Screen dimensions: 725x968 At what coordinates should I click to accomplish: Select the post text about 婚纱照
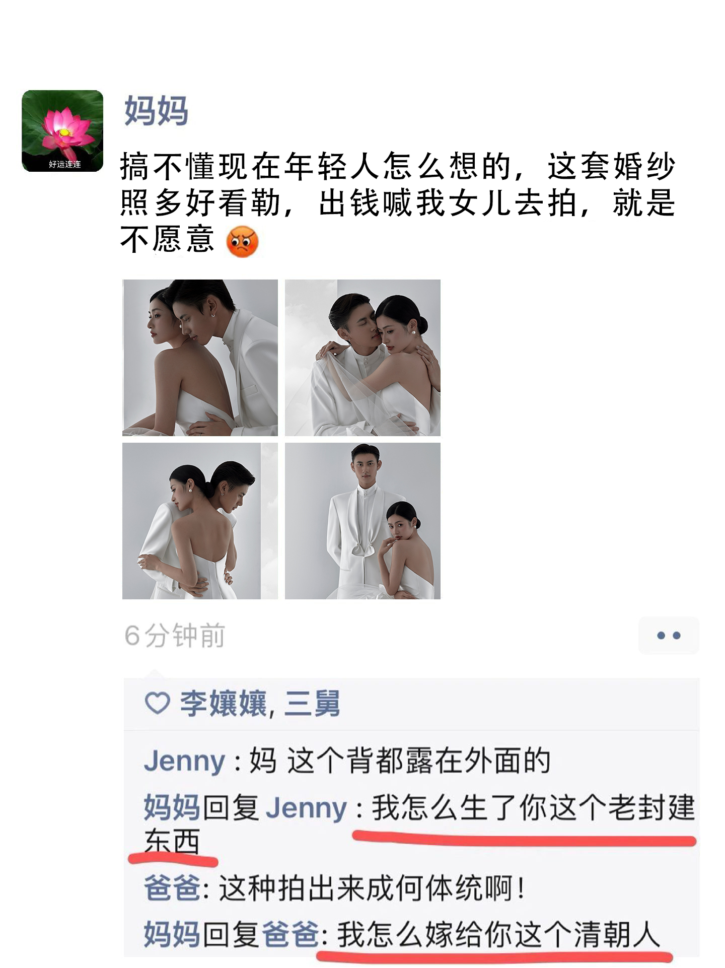(398, 203)
